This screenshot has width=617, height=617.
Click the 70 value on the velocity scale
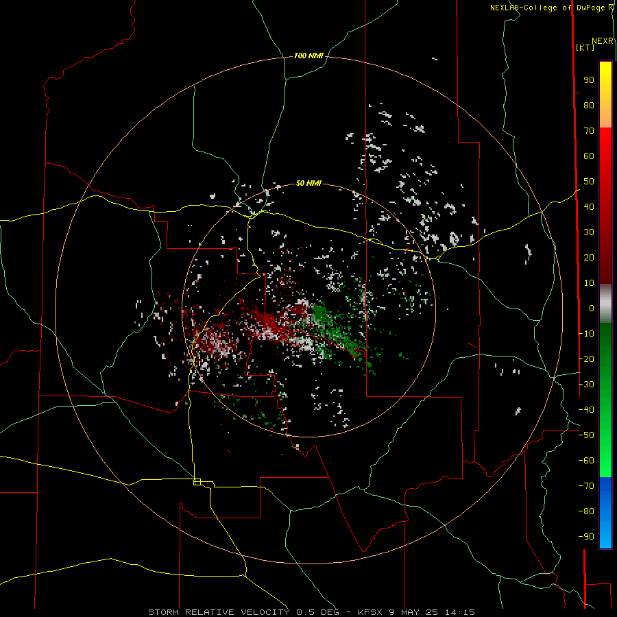point(589,131)
